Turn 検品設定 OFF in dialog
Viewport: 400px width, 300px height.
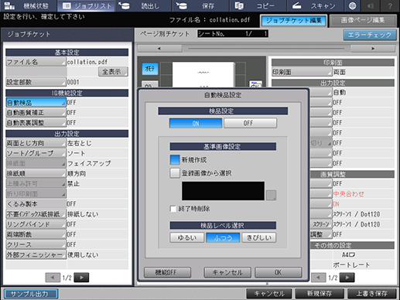[x=250, y=123]
